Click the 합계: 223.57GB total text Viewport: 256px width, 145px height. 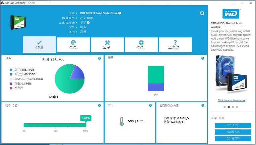click(x=53, y=59)
